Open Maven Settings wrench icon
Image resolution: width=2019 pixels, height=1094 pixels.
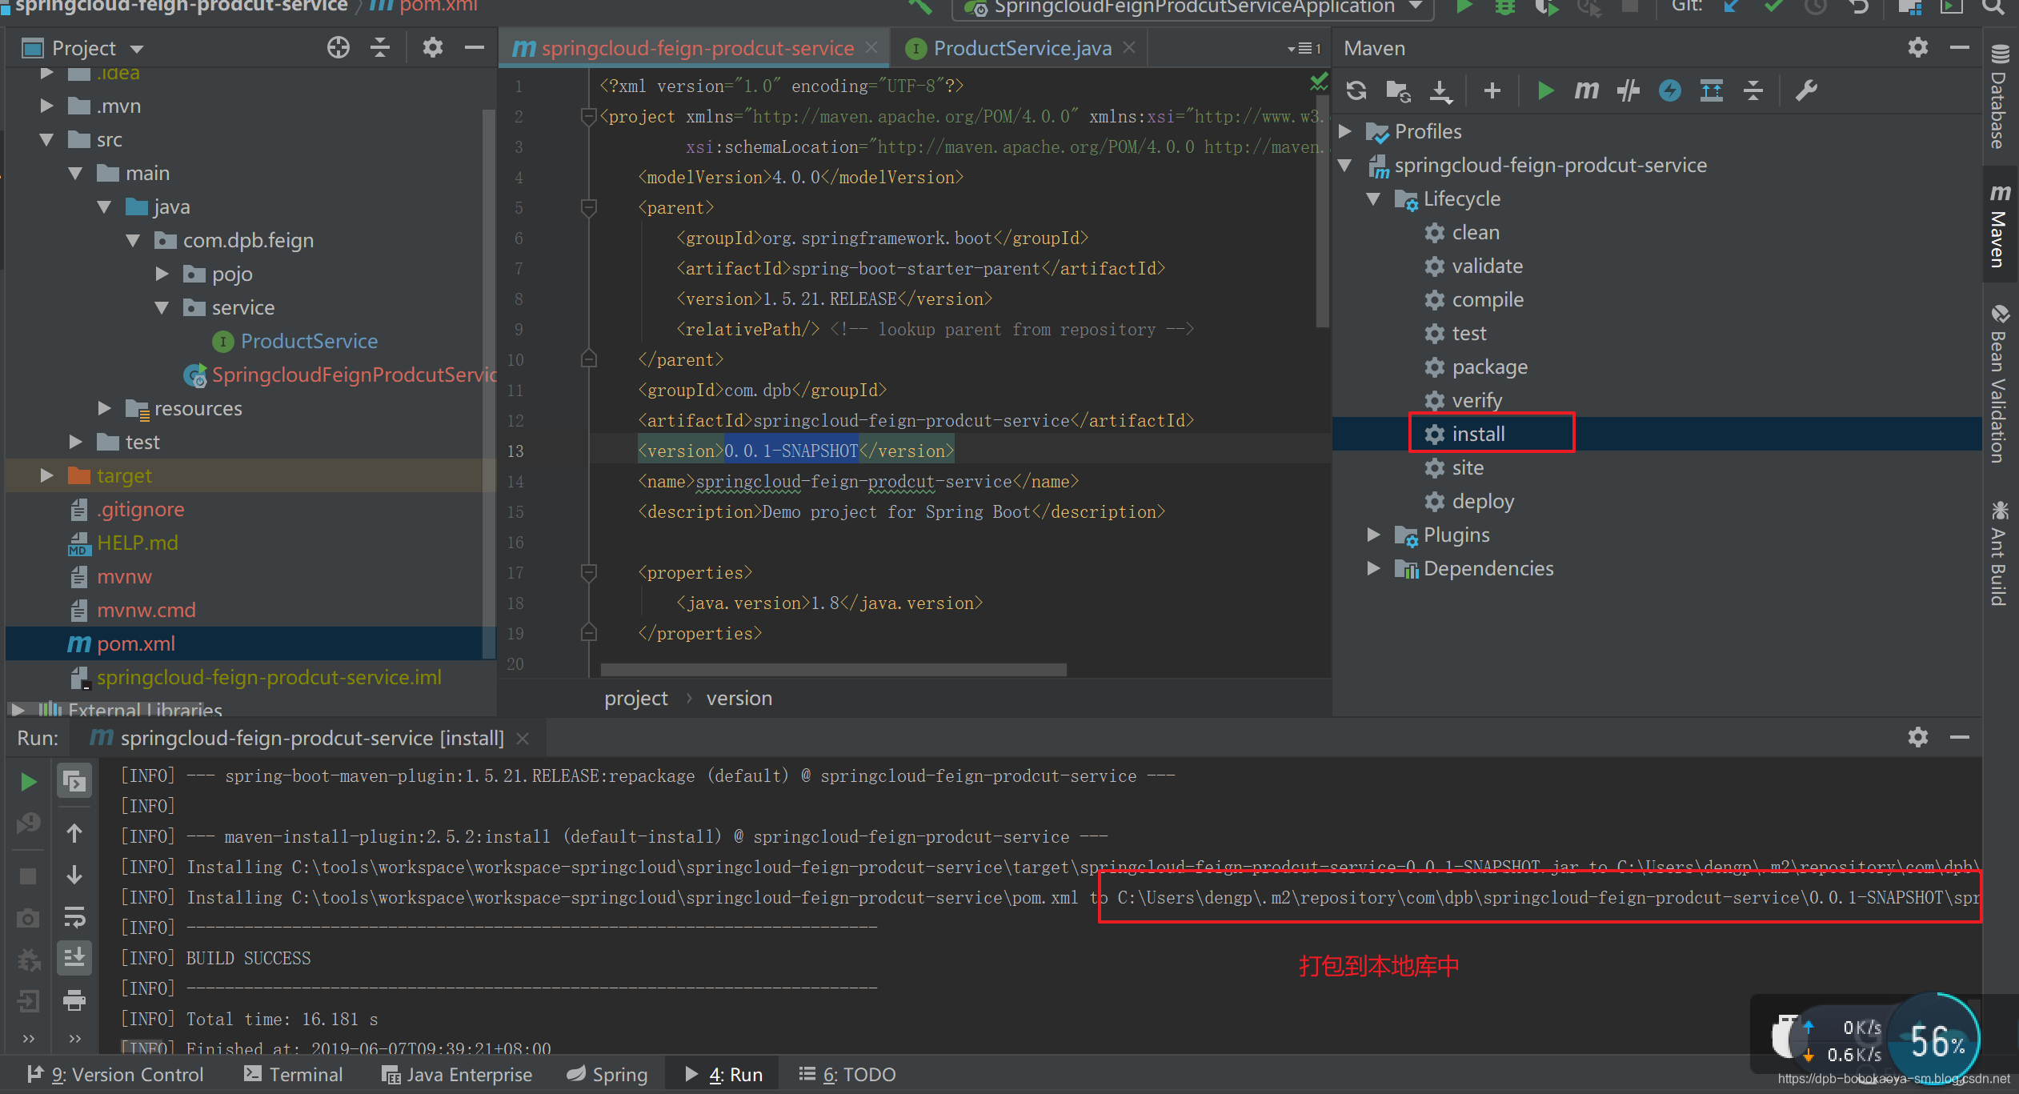click(x=1806, y=90)
